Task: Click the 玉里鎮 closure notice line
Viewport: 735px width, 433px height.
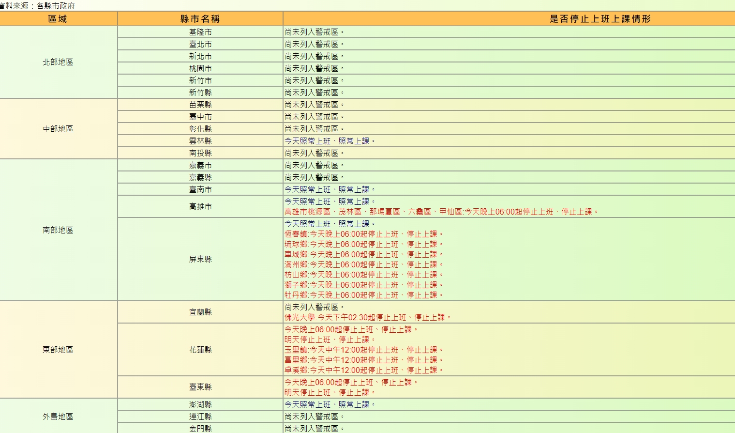Action: (x=364, y=350)
